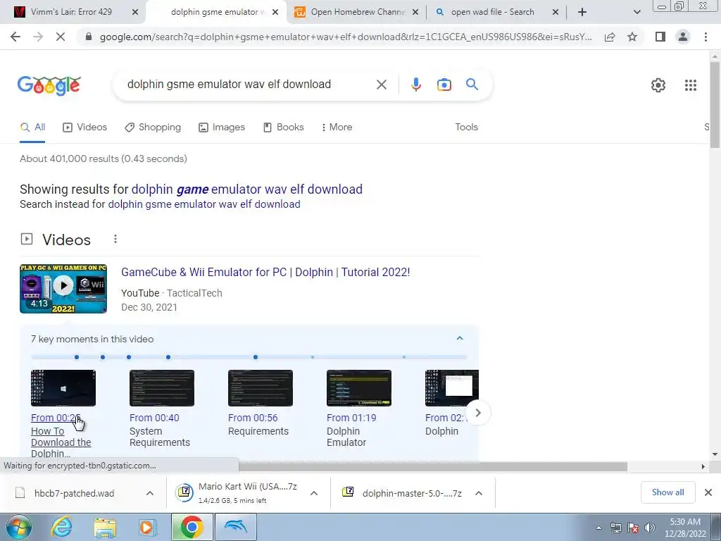Submit search with the magnifier icon
This screenshot has width=721, height=541.
click(472, 85)
